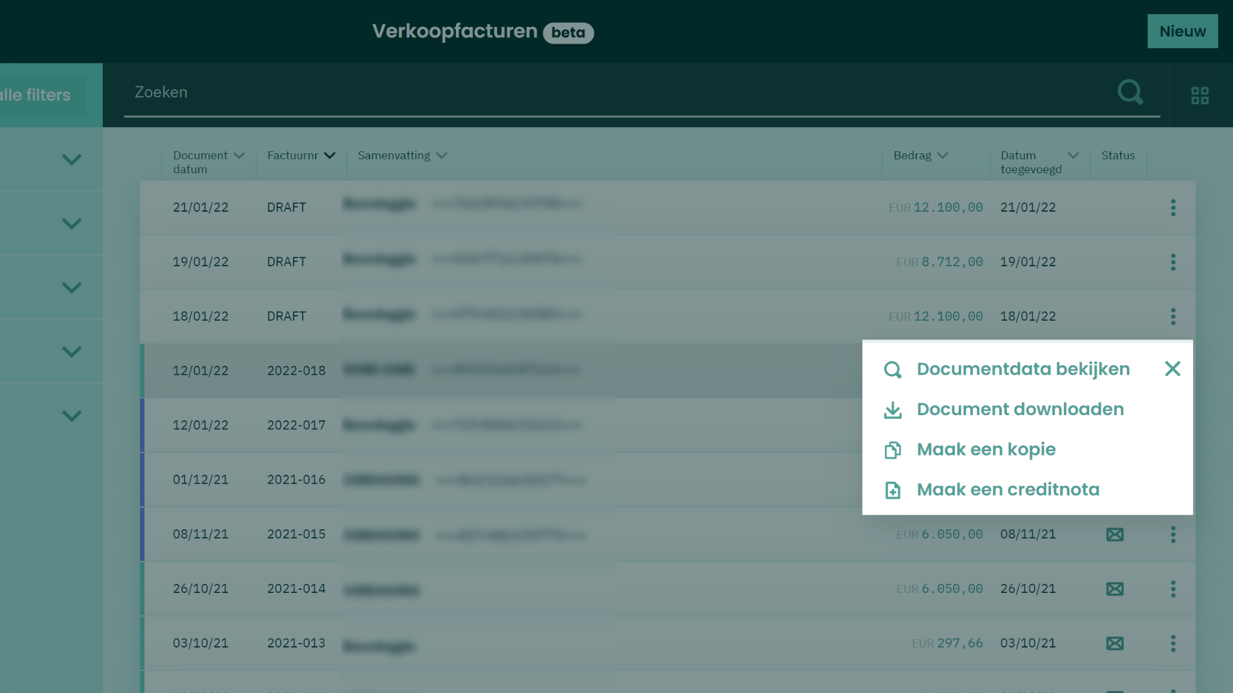Click invoice number 2021-015
Image resolution: width=1233 pixels, height=693 pixels.
pyautogui.click(x=296, y=535)
